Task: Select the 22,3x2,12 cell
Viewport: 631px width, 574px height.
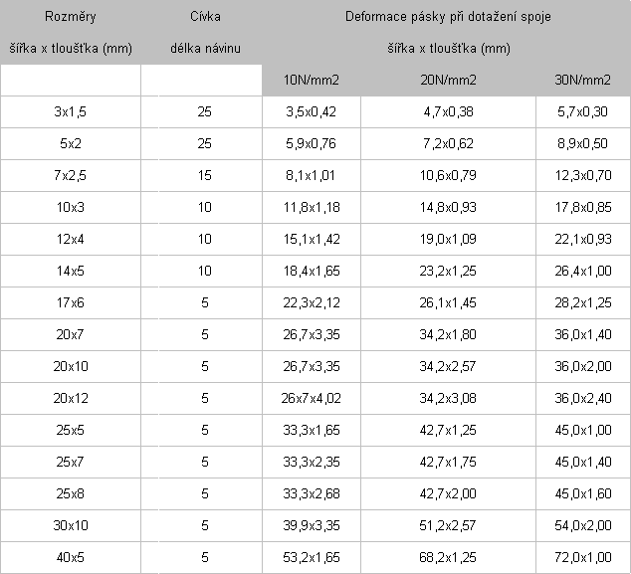Action: click(312, 302)
